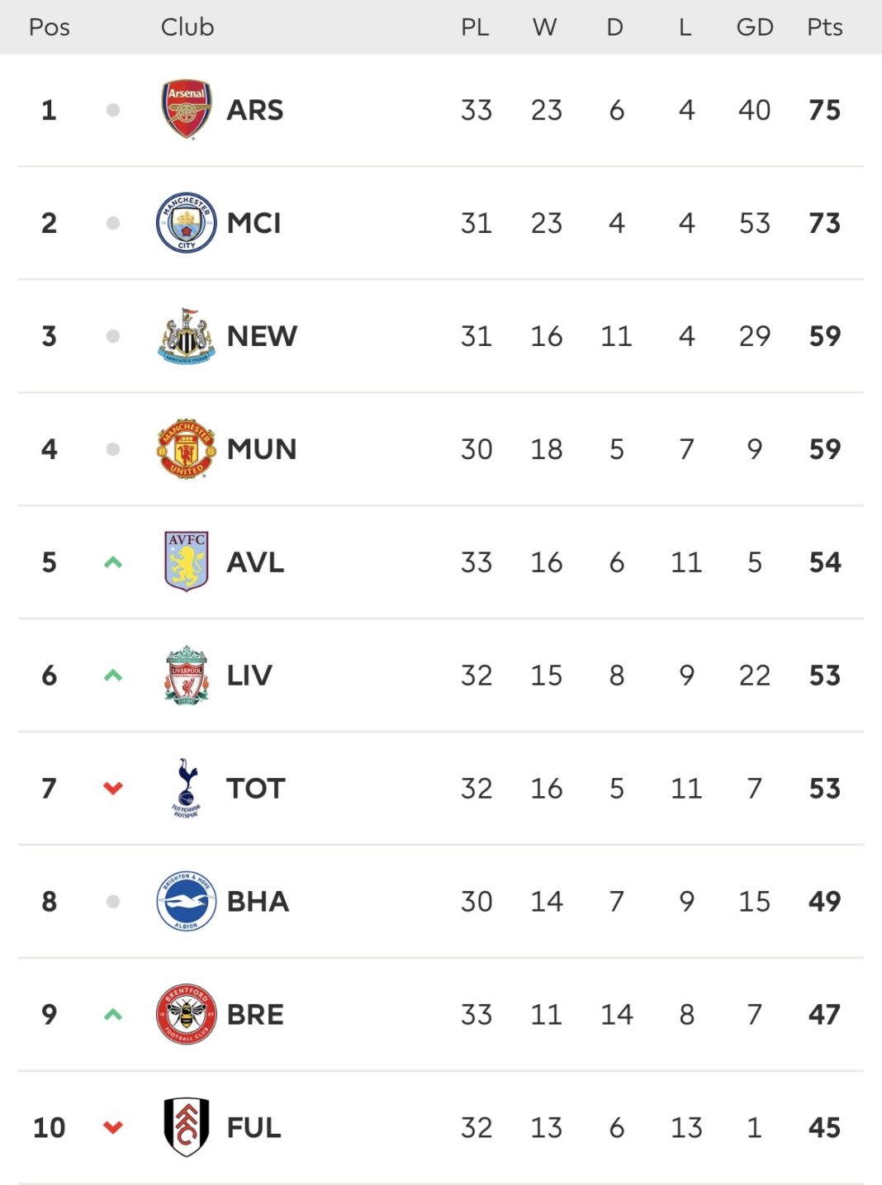Click the Brighton club badge
The height and width of the screenshot is (1185, 882).
187,901
